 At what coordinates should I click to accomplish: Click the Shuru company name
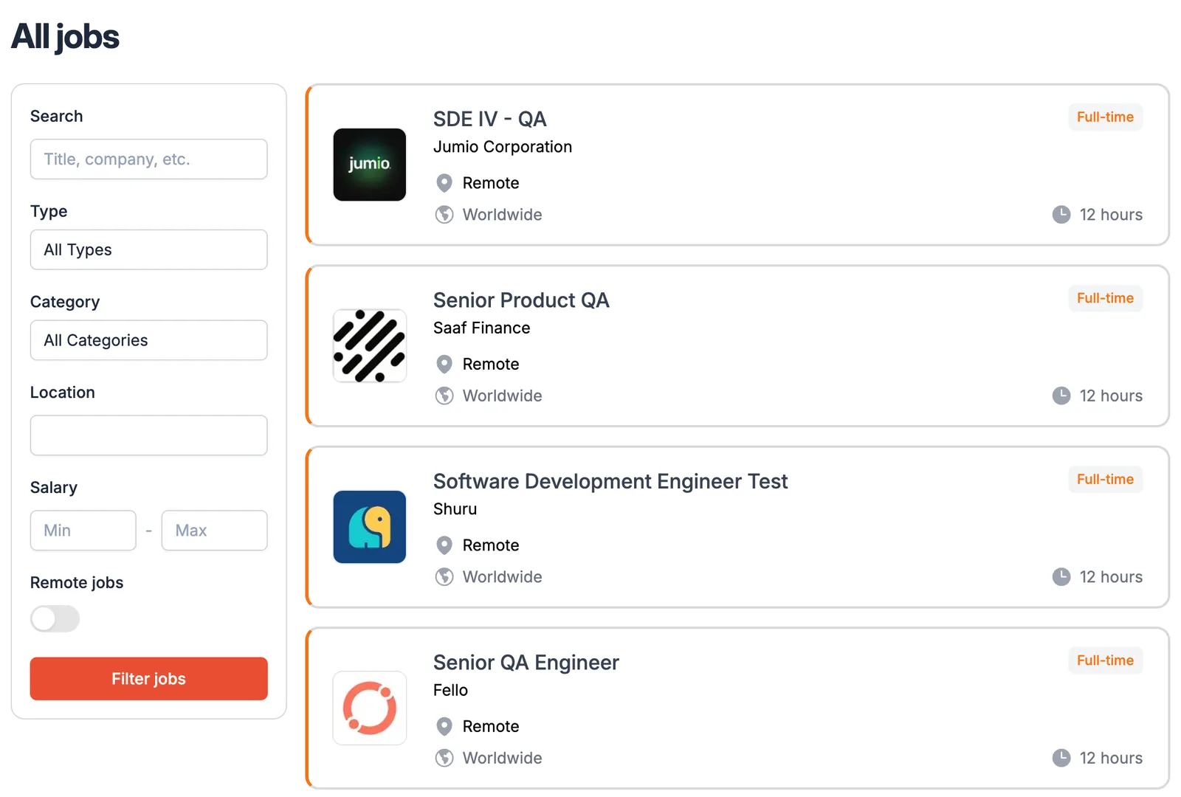455,509
